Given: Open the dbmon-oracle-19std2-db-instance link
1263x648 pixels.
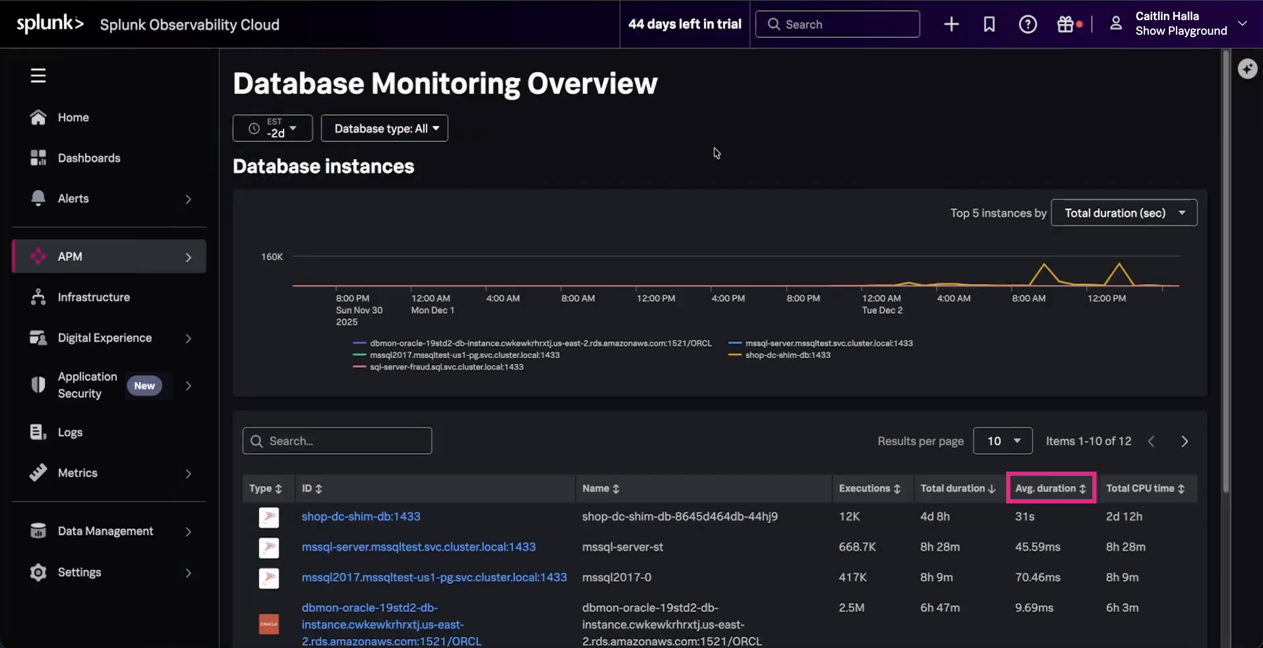Looking at the screenshot, I should (x=392, y=625).
